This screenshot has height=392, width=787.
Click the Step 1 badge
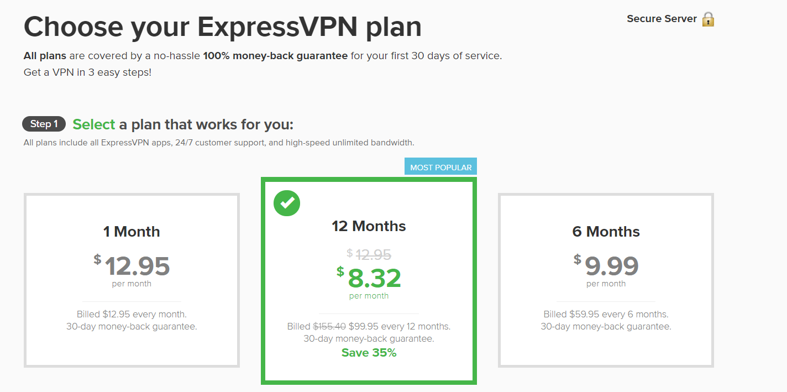point(44,124)
